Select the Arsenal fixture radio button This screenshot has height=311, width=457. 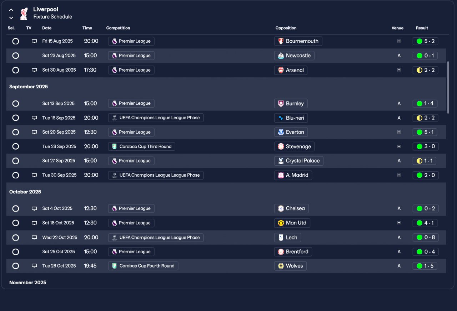point(15,70)
